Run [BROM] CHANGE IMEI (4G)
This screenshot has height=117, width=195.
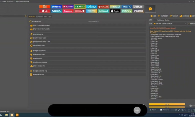[87, 71]
